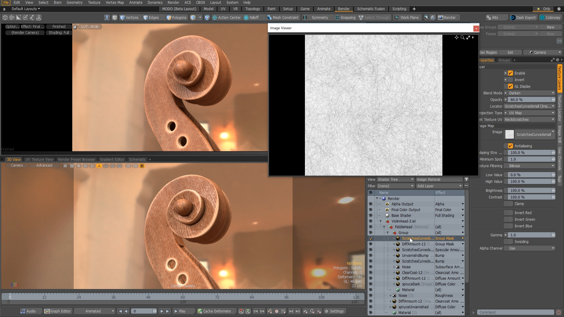Hide the Base Shader layer
The width and height of the screenshot is (564, 317).
click(371, 215)
